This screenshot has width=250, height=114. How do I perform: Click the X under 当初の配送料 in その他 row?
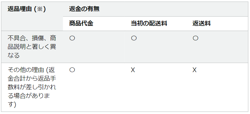[x=133, y=70]
